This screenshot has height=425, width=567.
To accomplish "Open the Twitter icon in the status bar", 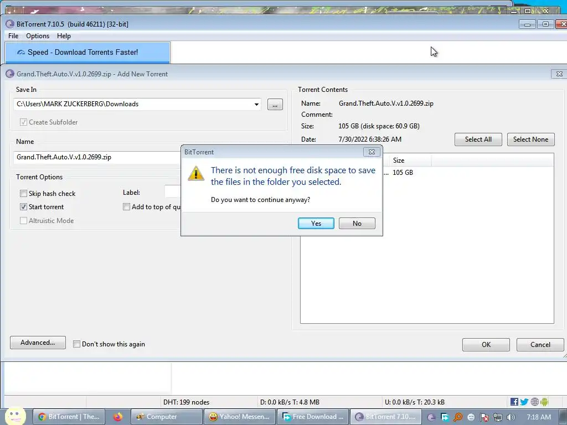I will click(524, 402).
